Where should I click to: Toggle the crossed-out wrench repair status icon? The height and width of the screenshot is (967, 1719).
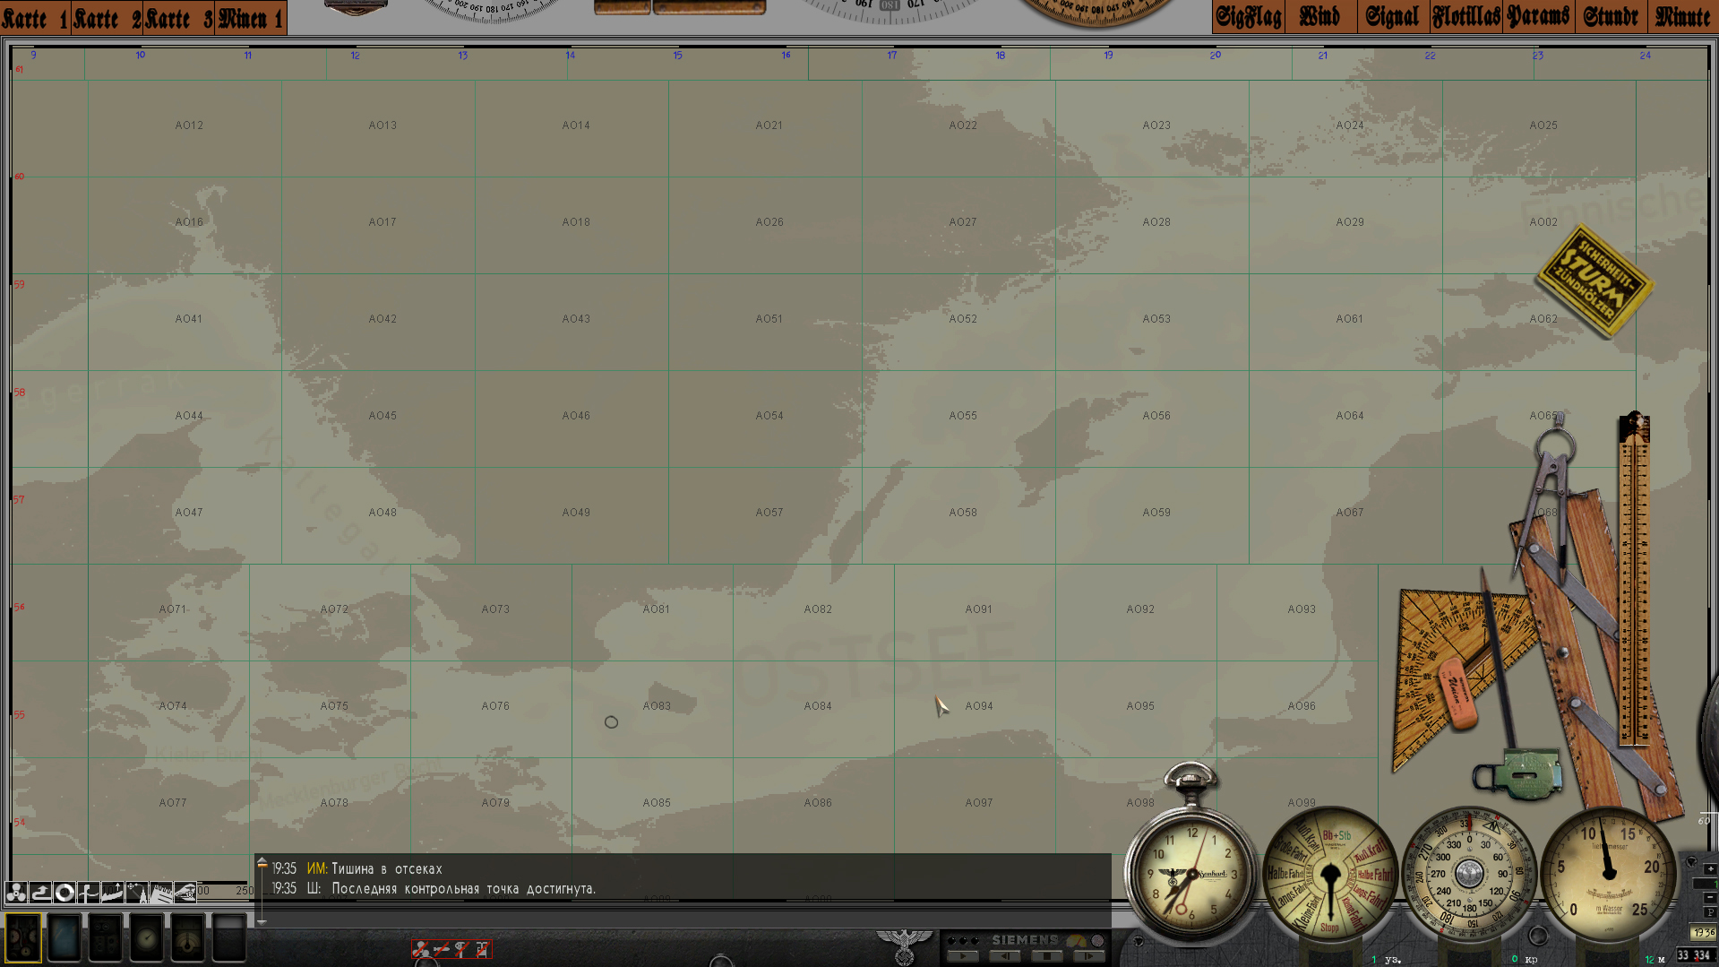pyautogui.click(x=461, y=948)
